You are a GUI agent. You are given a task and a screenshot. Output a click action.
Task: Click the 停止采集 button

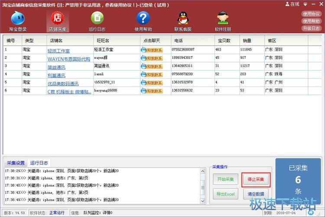pos(256,179)
